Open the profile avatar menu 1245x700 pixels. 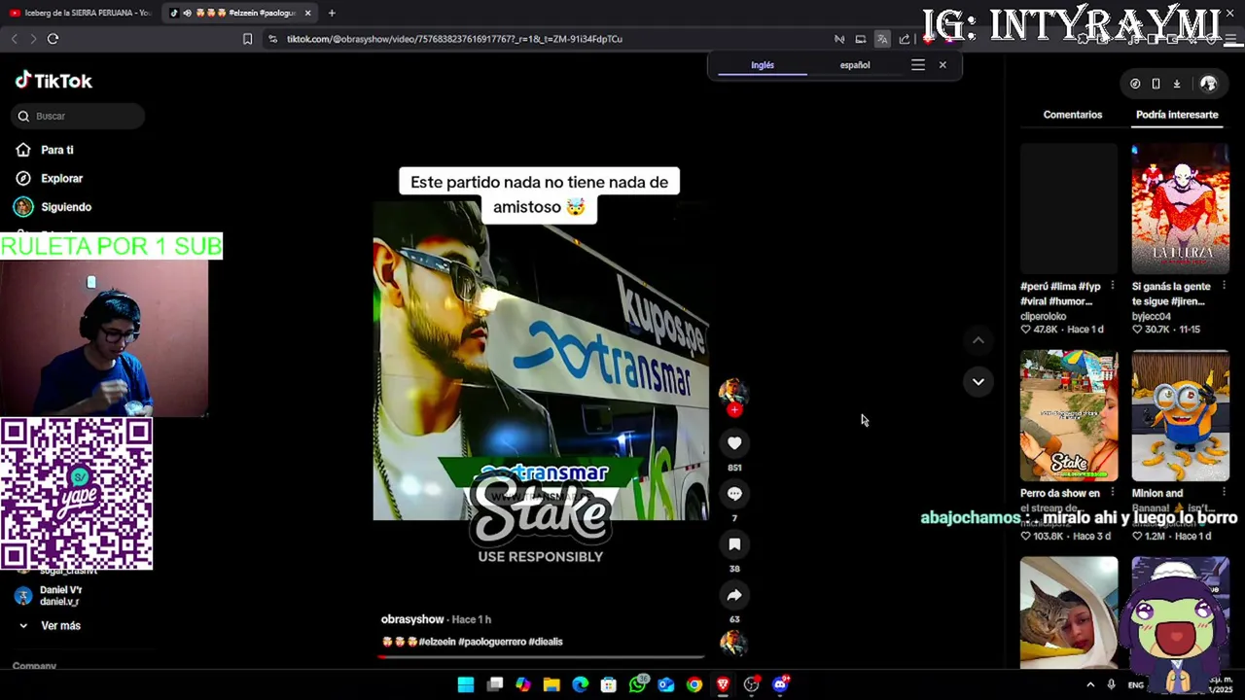[1208, 85]
